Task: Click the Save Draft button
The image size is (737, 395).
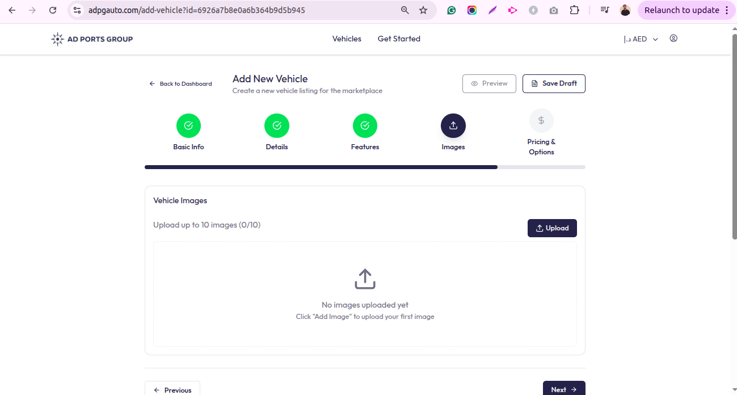Action: click(x=554, y=83)
